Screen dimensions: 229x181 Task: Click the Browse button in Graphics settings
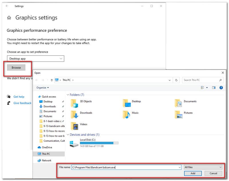[x=16, y=68]
